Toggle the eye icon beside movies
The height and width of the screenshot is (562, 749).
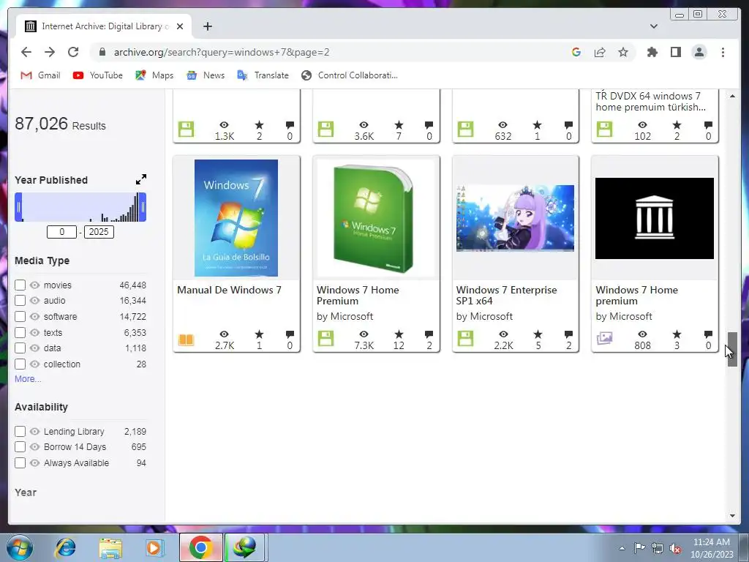pyautogui.click(x=34, y=285)
